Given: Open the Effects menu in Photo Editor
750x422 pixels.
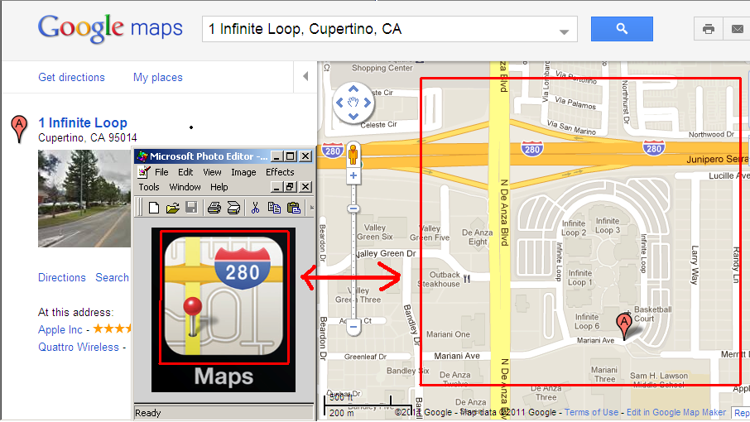Looking at the screenshot, I should [x=280, y=172].
